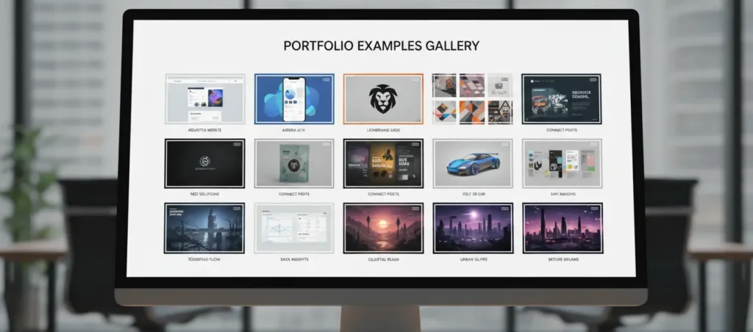Image resolution: width=753 pixels, height=332 pixels.
Task: Click the three dark social posts thumbnail
Action: (383, 163)
